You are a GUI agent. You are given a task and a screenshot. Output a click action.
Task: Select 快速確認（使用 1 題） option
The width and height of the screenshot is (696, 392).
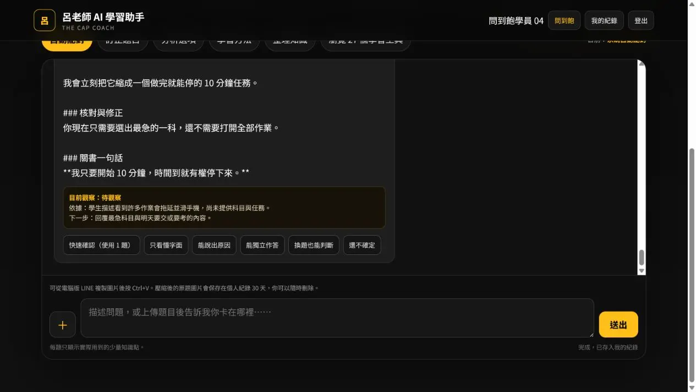pos(102,245)
